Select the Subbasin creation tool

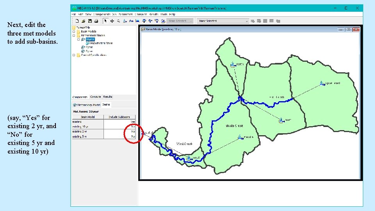click(x=125, y=21)
